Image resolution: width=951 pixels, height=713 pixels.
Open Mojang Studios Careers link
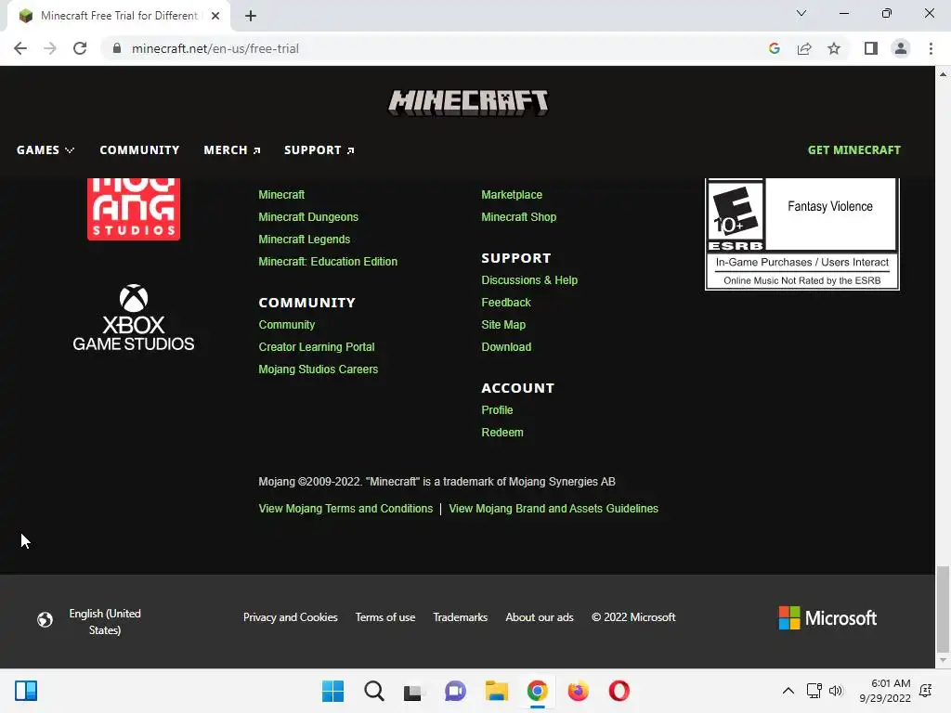pyautogui.click(x=318, y=369)
